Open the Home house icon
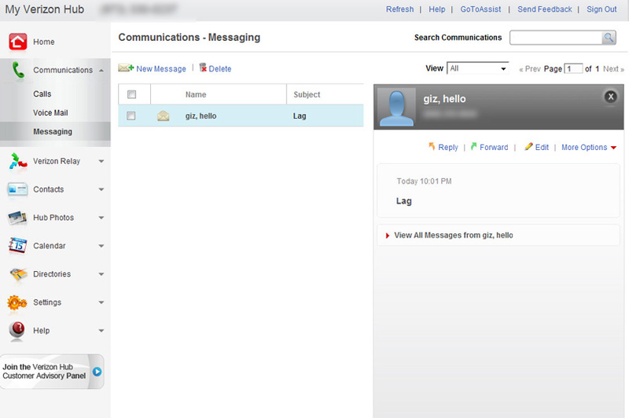Viewport: 629px width, 418px height. pos(18,42)
